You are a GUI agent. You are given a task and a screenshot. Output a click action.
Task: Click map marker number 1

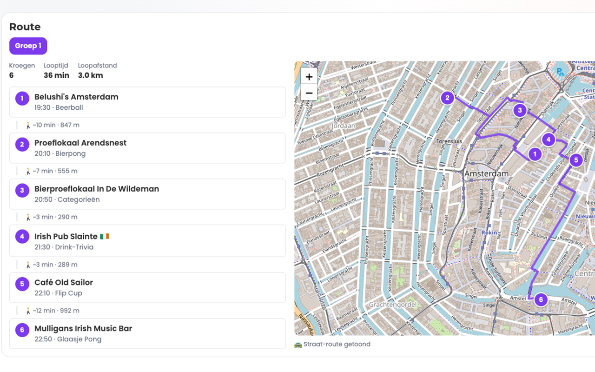coord(535,153)
